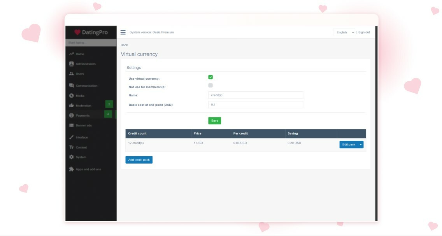The width and height of the screenshot is (442, 236).
Task: Select the Home icon in the sidebar
Action: pos(71,54)
